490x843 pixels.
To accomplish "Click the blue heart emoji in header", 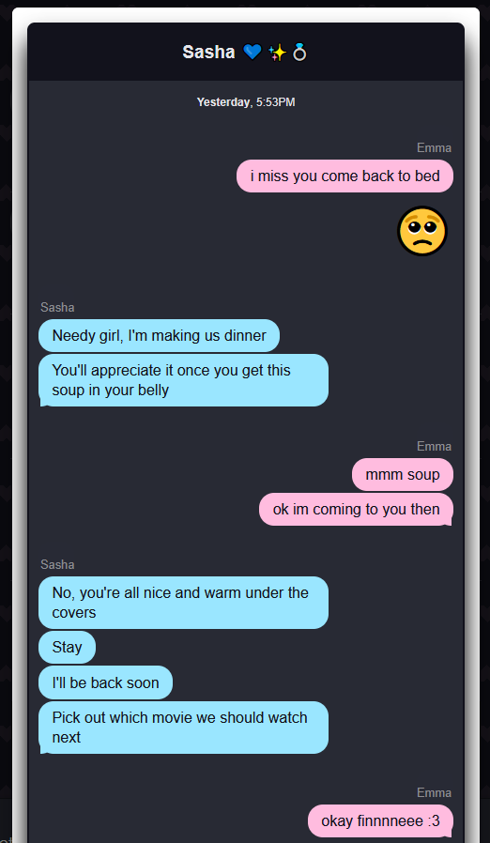I will click(x=253, y=53).
